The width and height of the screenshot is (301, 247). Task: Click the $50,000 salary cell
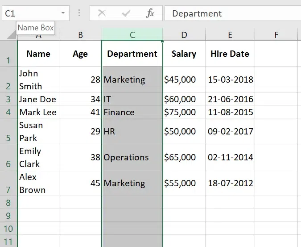[184, 131]
